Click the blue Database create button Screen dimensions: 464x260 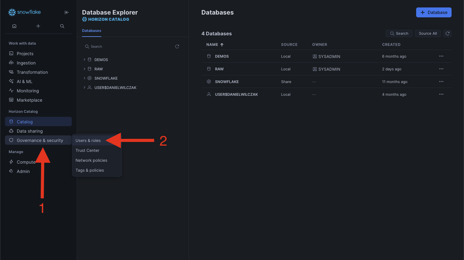[434, 12]
